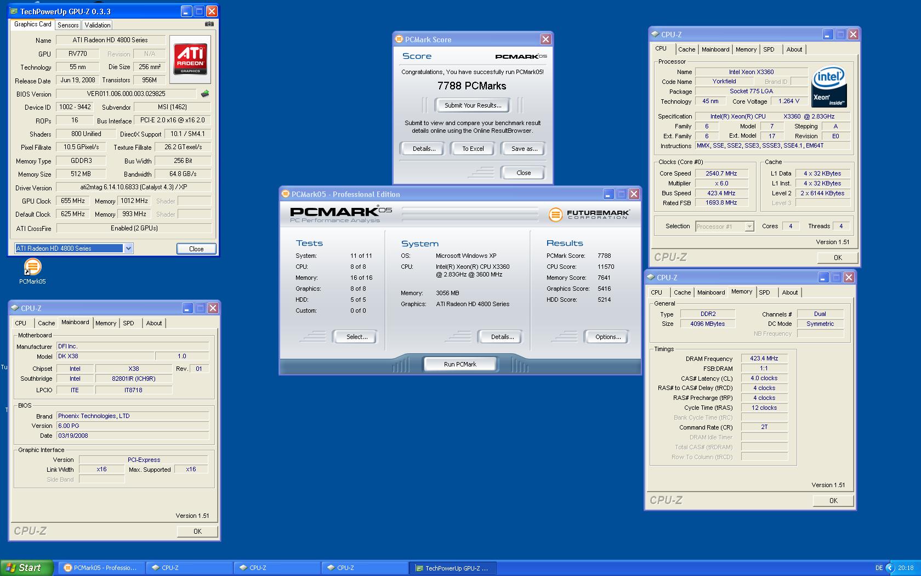Click the BIOS save chip icon in GPU-Z
The width and height of the screenshot is (921, 576).
(205, 94)
